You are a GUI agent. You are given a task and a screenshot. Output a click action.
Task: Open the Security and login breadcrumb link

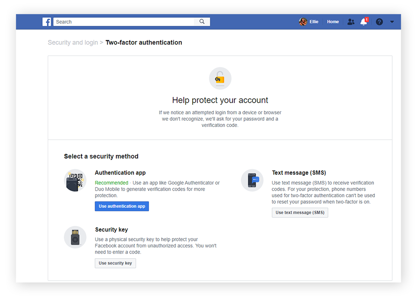tap(73, 42)
